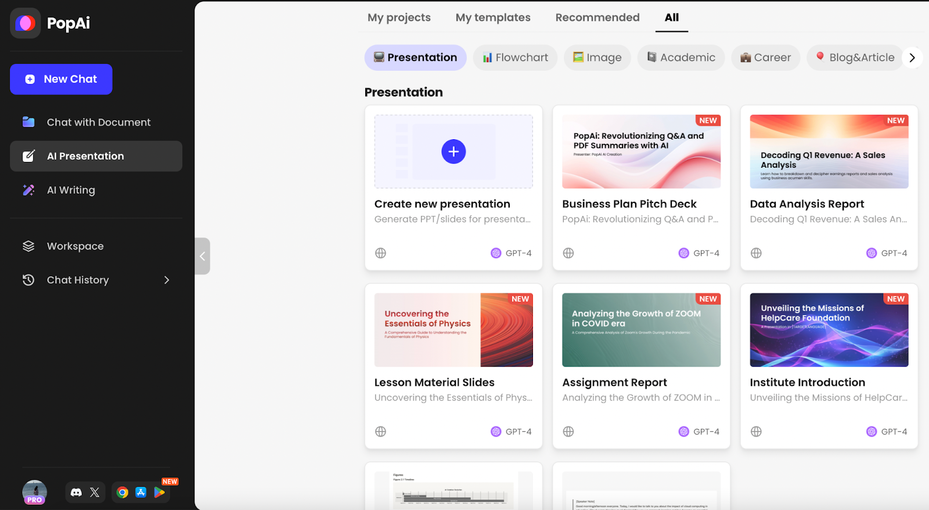Viewport: 929px width, 510px height.
Task: Select the Image category chip
Action: [597, 57]
